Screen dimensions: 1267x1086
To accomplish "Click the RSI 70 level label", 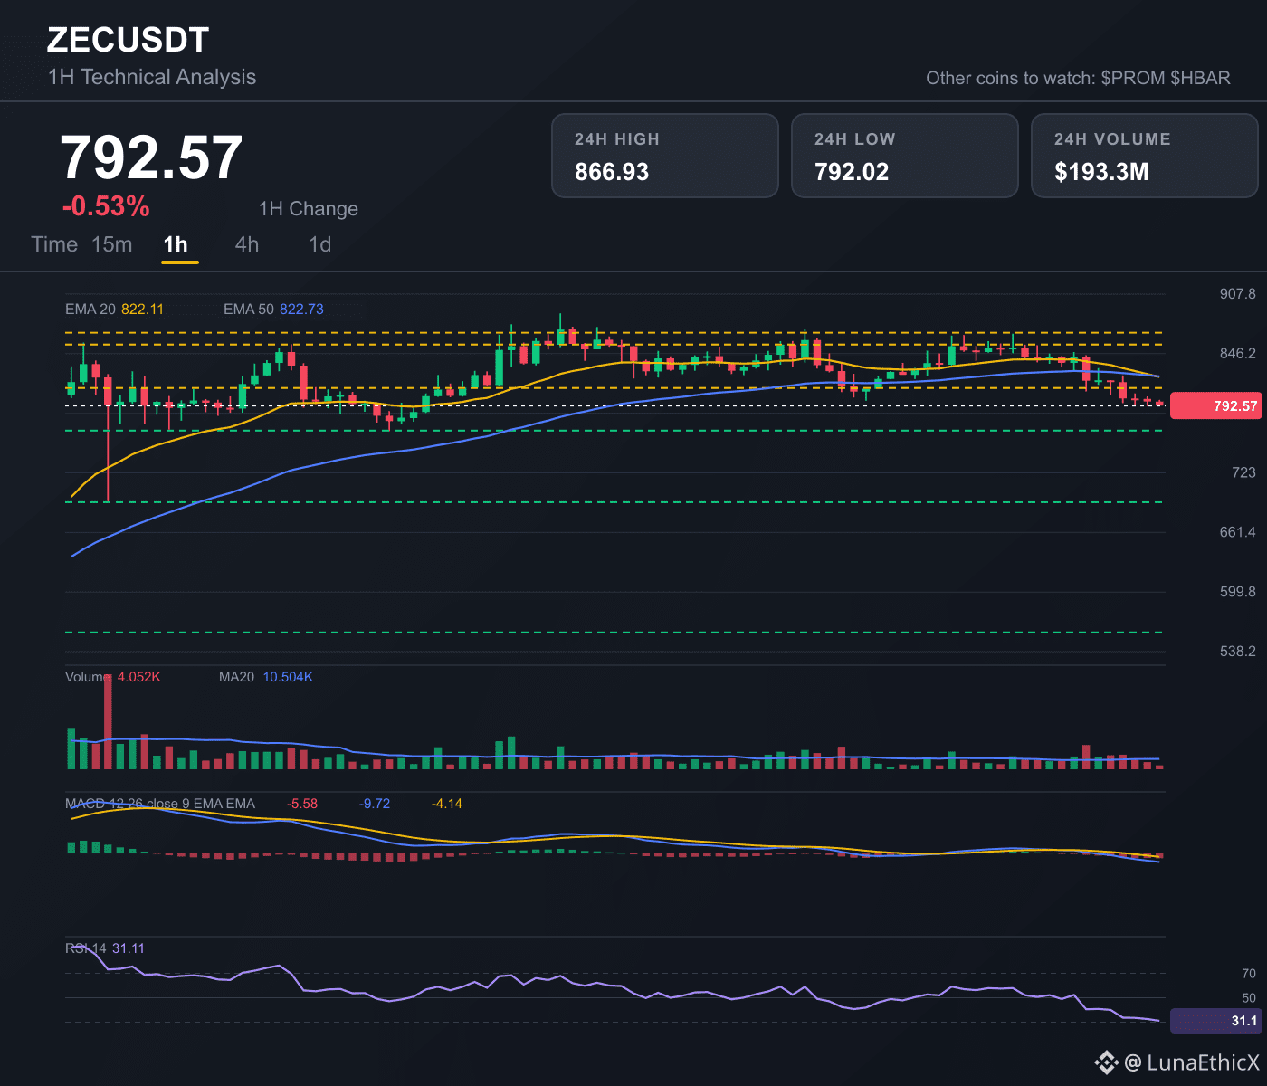I will click(1249, 974).
